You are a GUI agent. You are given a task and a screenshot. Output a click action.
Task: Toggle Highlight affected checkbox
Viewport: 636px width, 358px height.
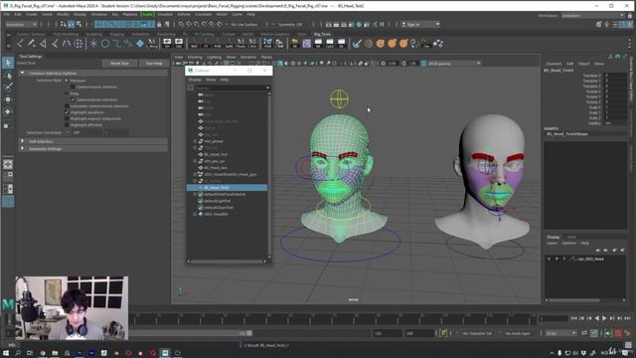67,125
